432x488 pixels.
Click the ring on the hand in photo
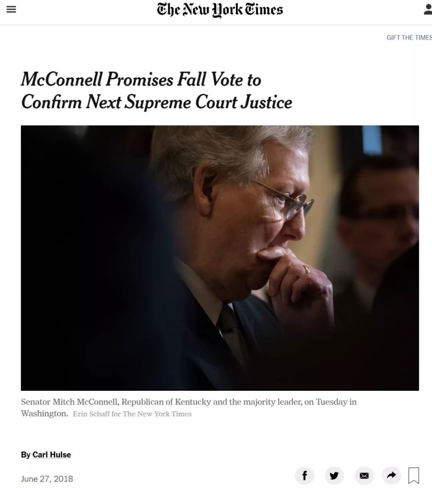(306, 269)
